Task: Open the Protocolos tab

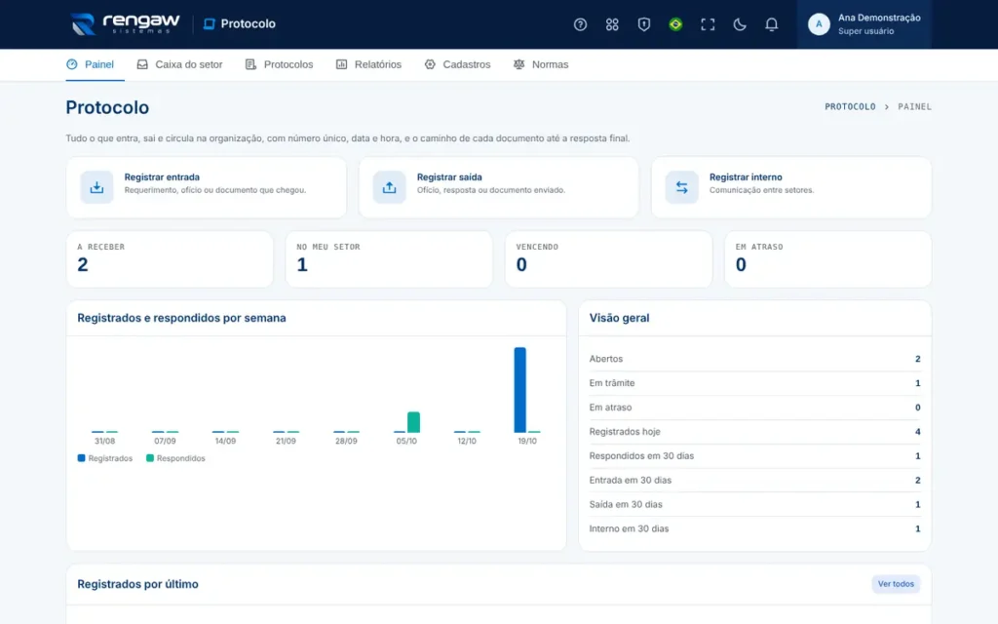Action: pos(280,64)
